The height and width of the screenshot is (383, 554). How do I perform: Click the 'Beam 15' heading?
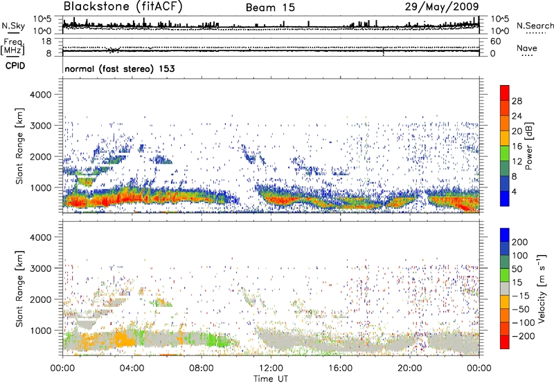click(270, 8)
